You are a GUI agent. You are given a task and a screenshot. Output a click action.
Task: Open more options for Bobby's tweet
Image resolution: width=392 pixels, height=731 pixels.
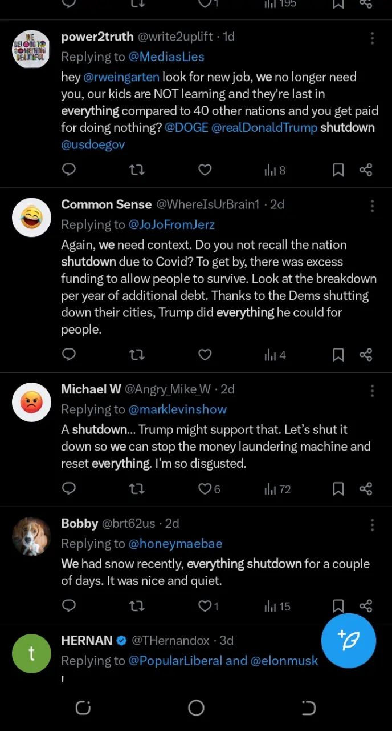tap(372, 524)
